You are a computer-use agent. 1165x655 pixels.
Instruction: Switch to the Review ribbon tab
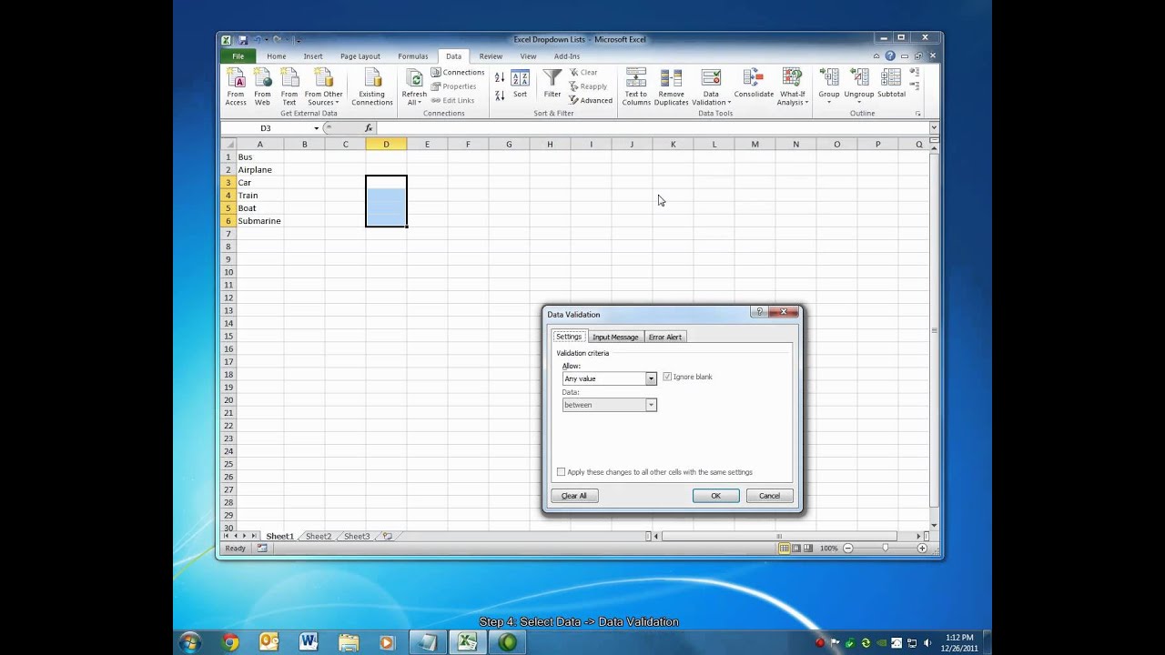491,56
